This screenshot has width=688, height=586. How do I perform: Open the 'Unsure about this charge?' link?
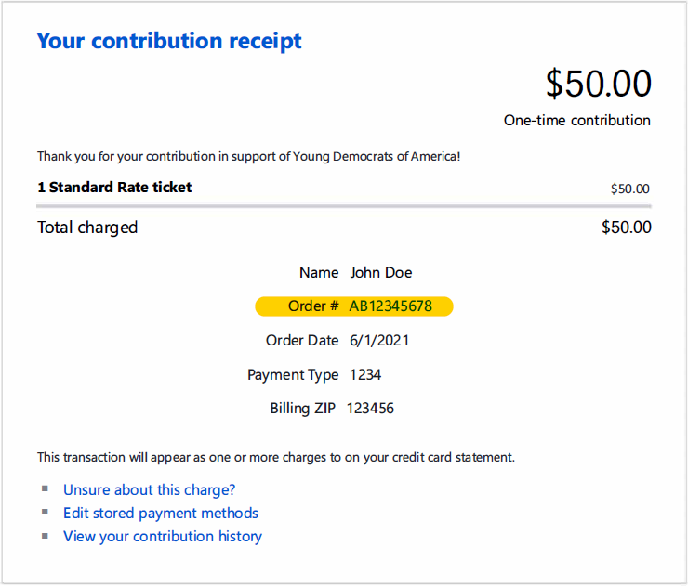pos(149,490)
